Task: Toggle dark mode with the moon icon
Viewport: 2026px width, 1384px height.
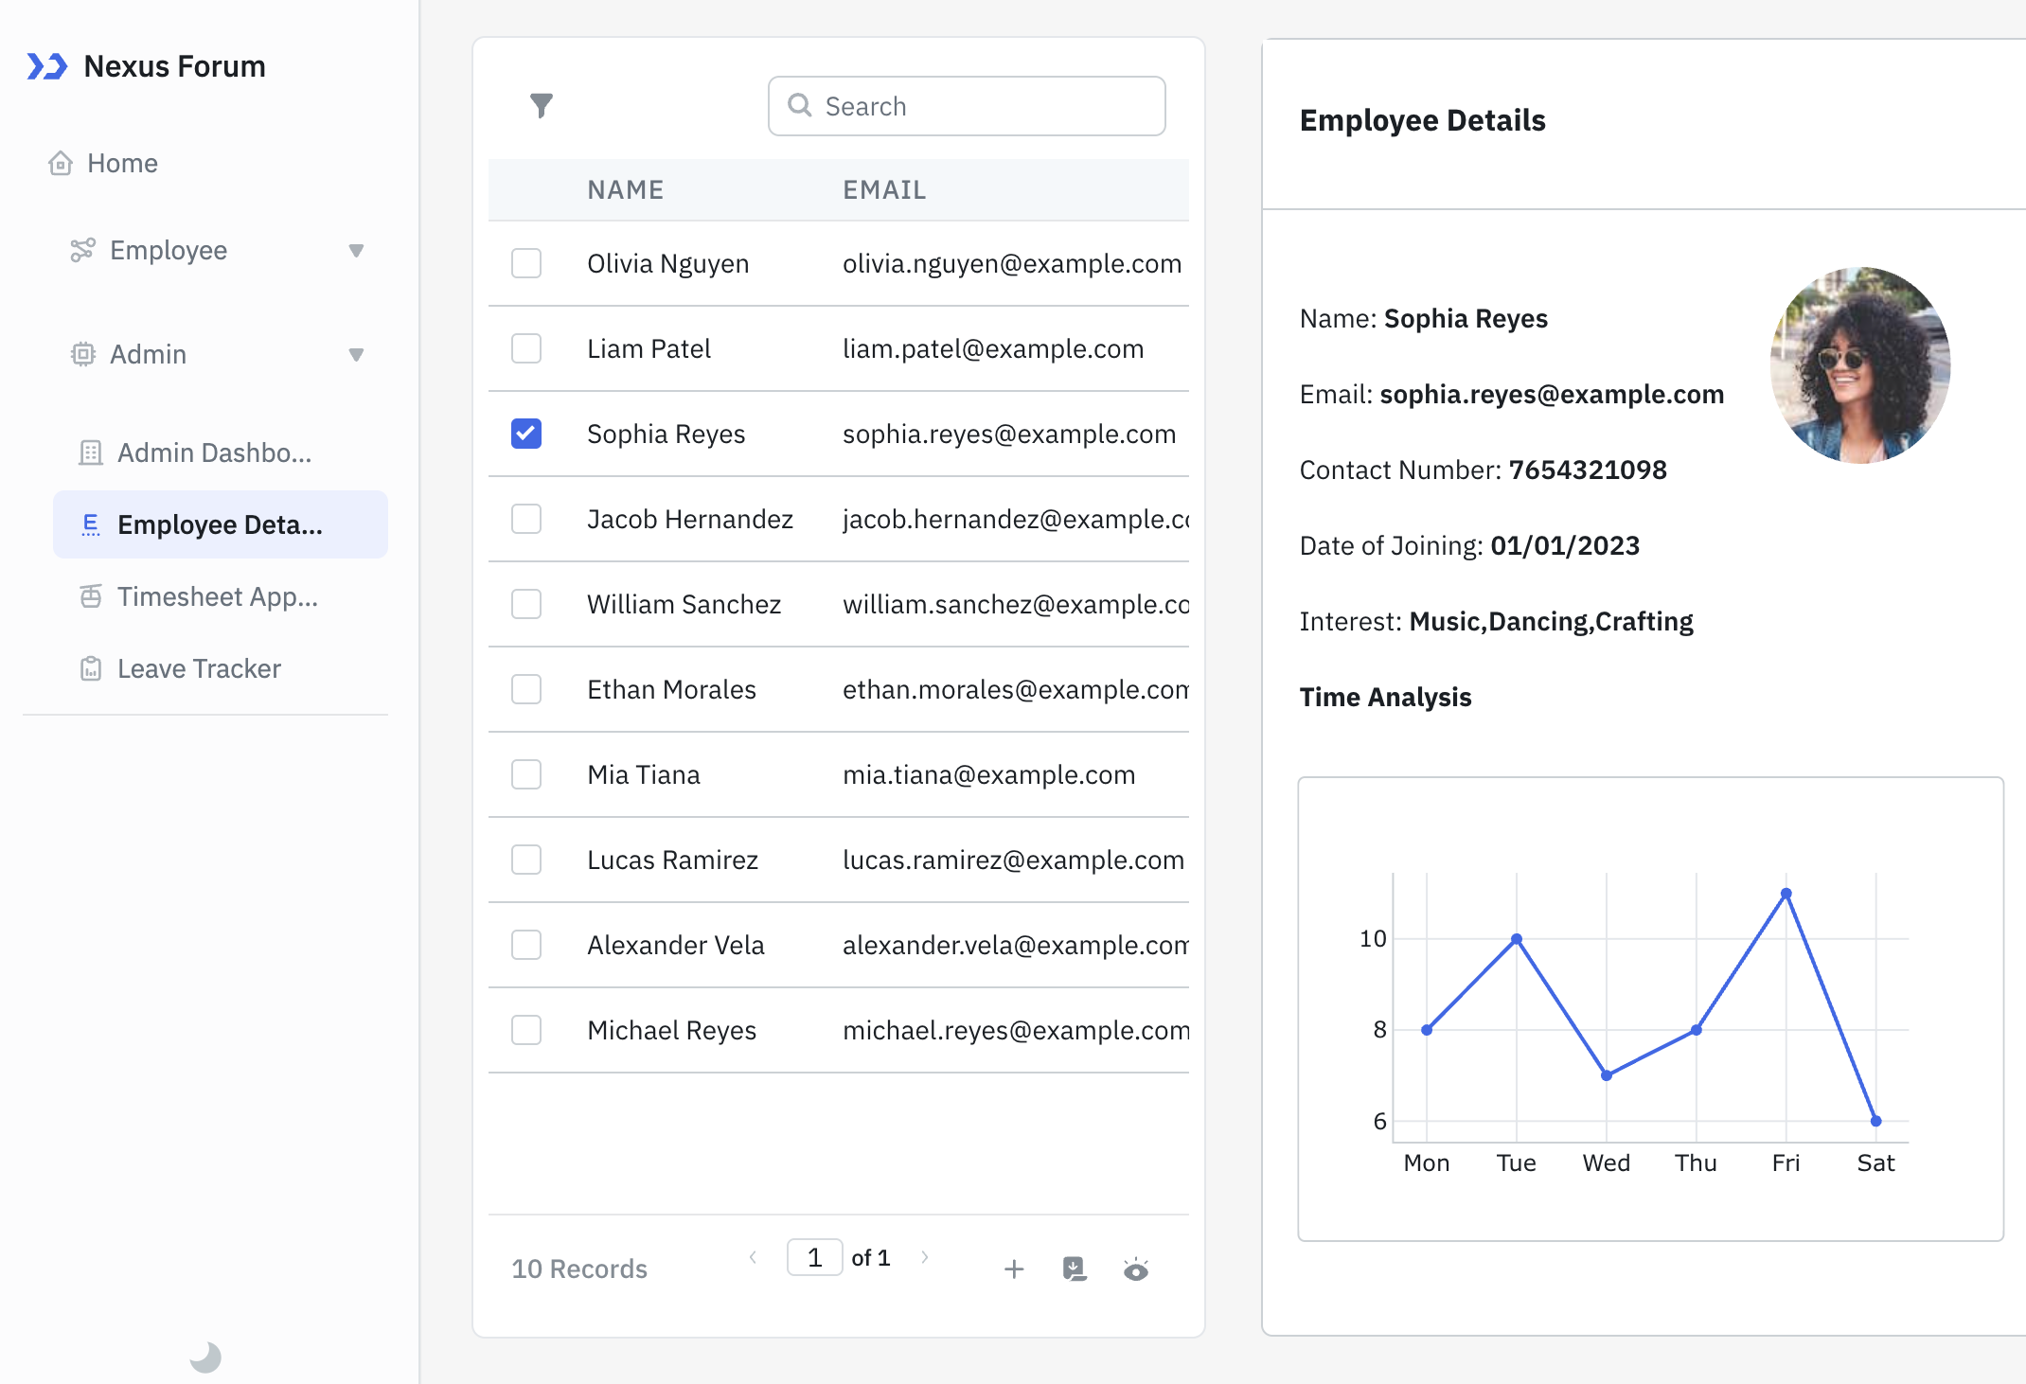Action: pyautogui.click(x=205, y=1357)
